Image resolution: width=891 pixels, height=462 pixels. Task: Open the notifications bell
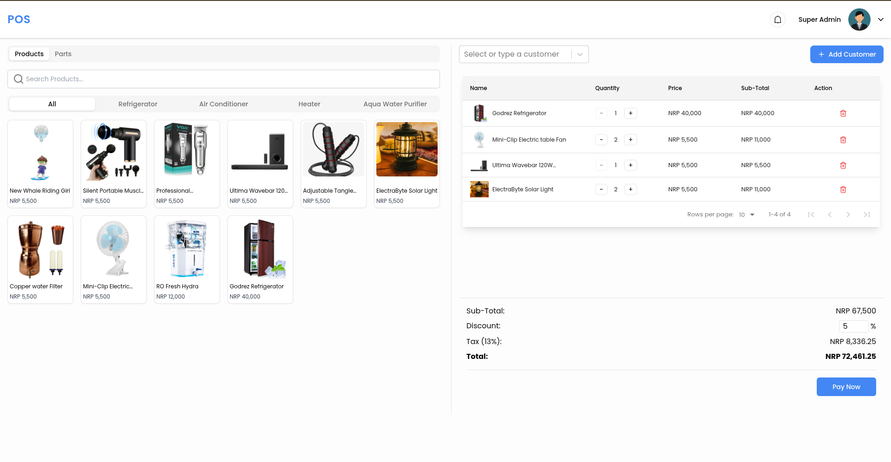[x=778, y=20]
